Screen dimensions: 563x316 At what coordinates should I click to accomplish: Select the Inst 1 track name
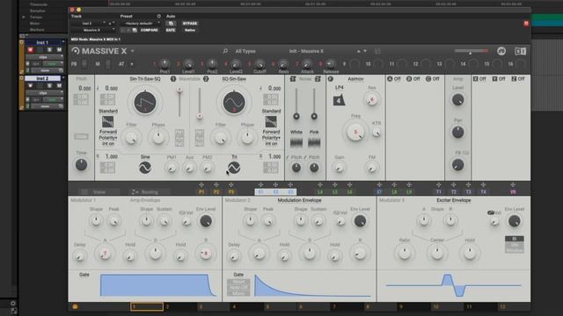(42, 42)
